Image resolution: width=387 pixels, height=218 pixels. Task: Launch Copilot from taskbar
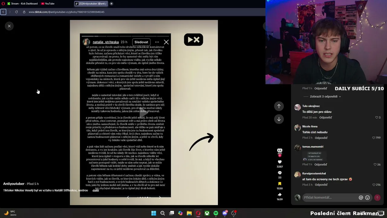point(180,213)
